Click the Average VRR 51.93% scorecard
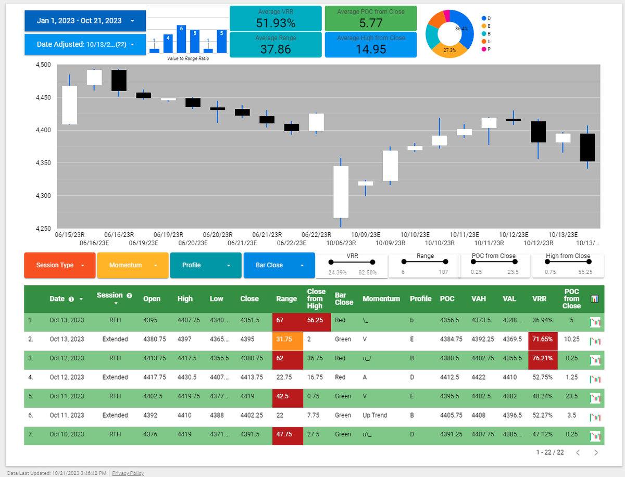Viewport: 625px width, 477px height. tap(276, 18)
